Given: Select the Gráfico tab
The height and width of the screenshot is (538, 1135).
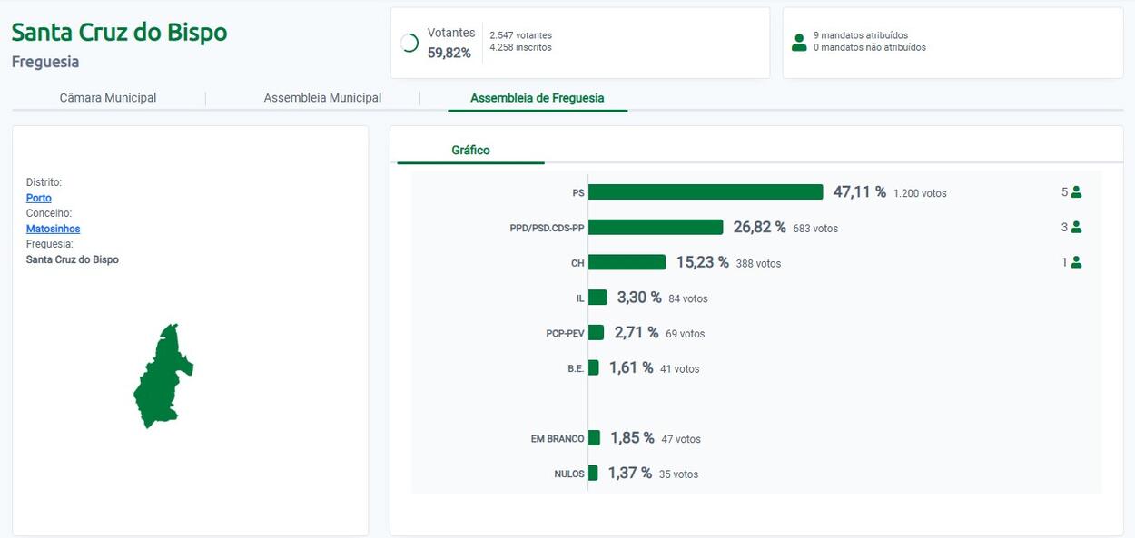Looking at the screenshot, I should tap(470, 151).
